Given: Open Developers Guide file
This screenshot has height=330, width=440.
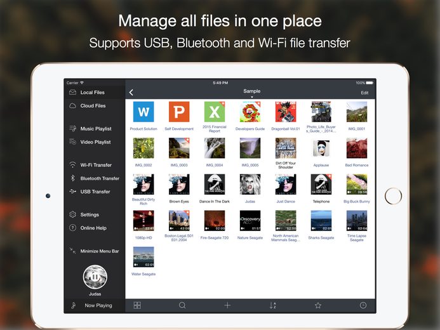Looking at the screenshot, I should click(x=250, y=112).
